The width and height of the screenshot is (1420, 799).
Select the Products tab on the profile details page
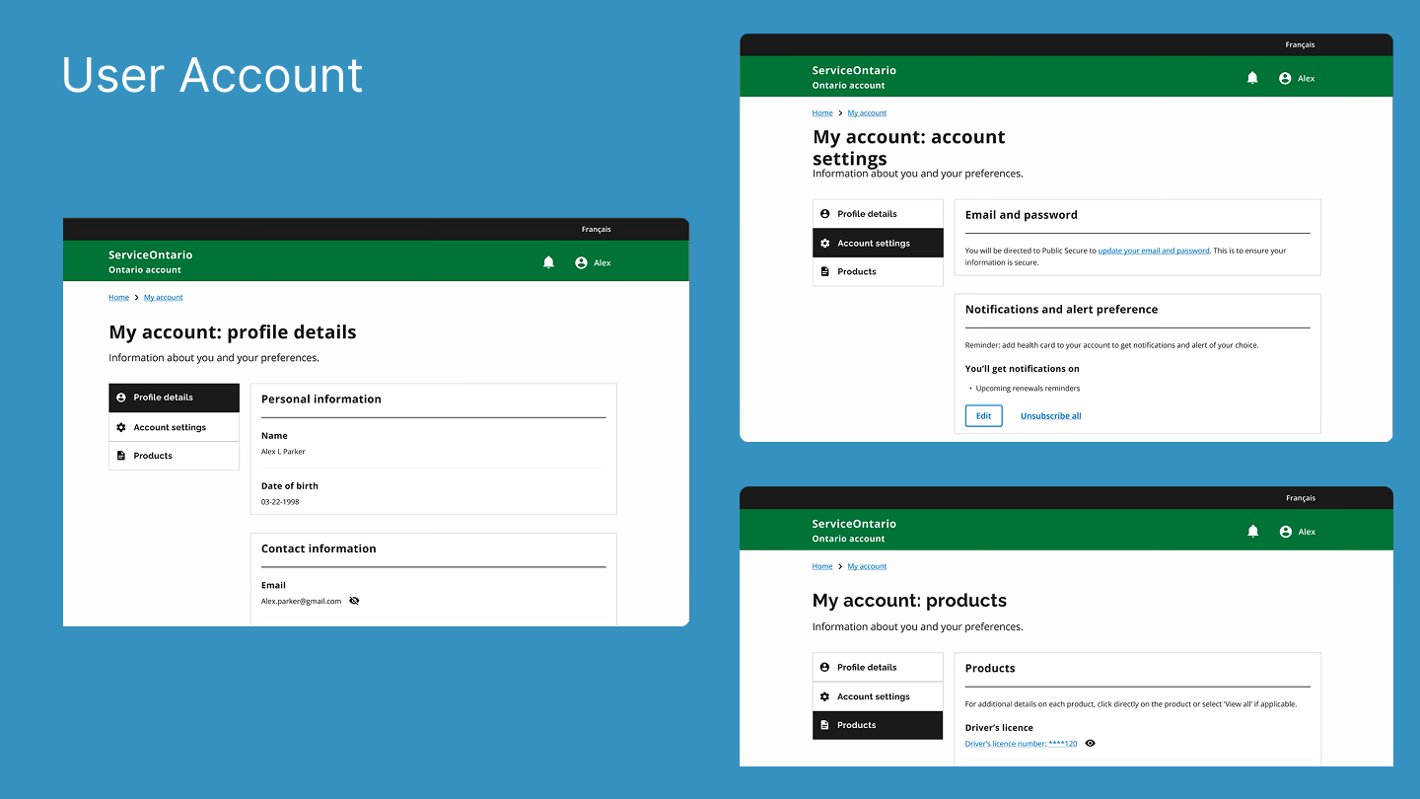click(153, 456)
